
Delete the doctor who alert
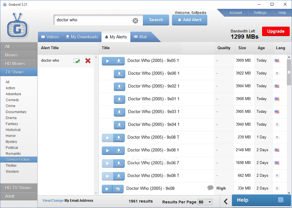[x=88, y=61]
